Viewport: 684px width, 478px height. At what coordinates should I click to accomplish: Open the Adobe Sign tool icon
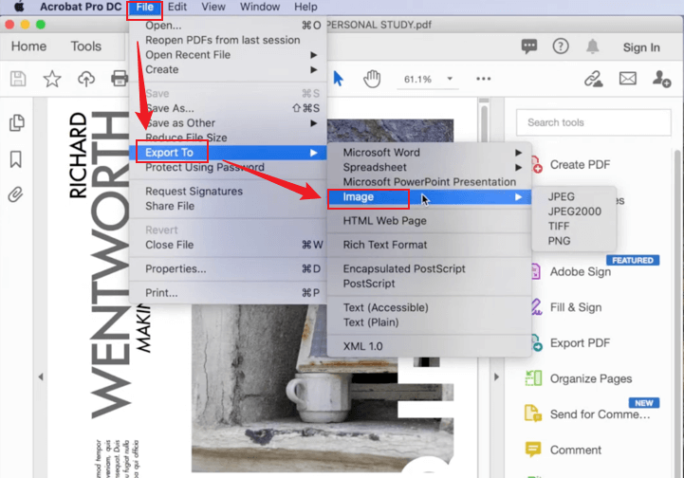[x=536, y=271]
